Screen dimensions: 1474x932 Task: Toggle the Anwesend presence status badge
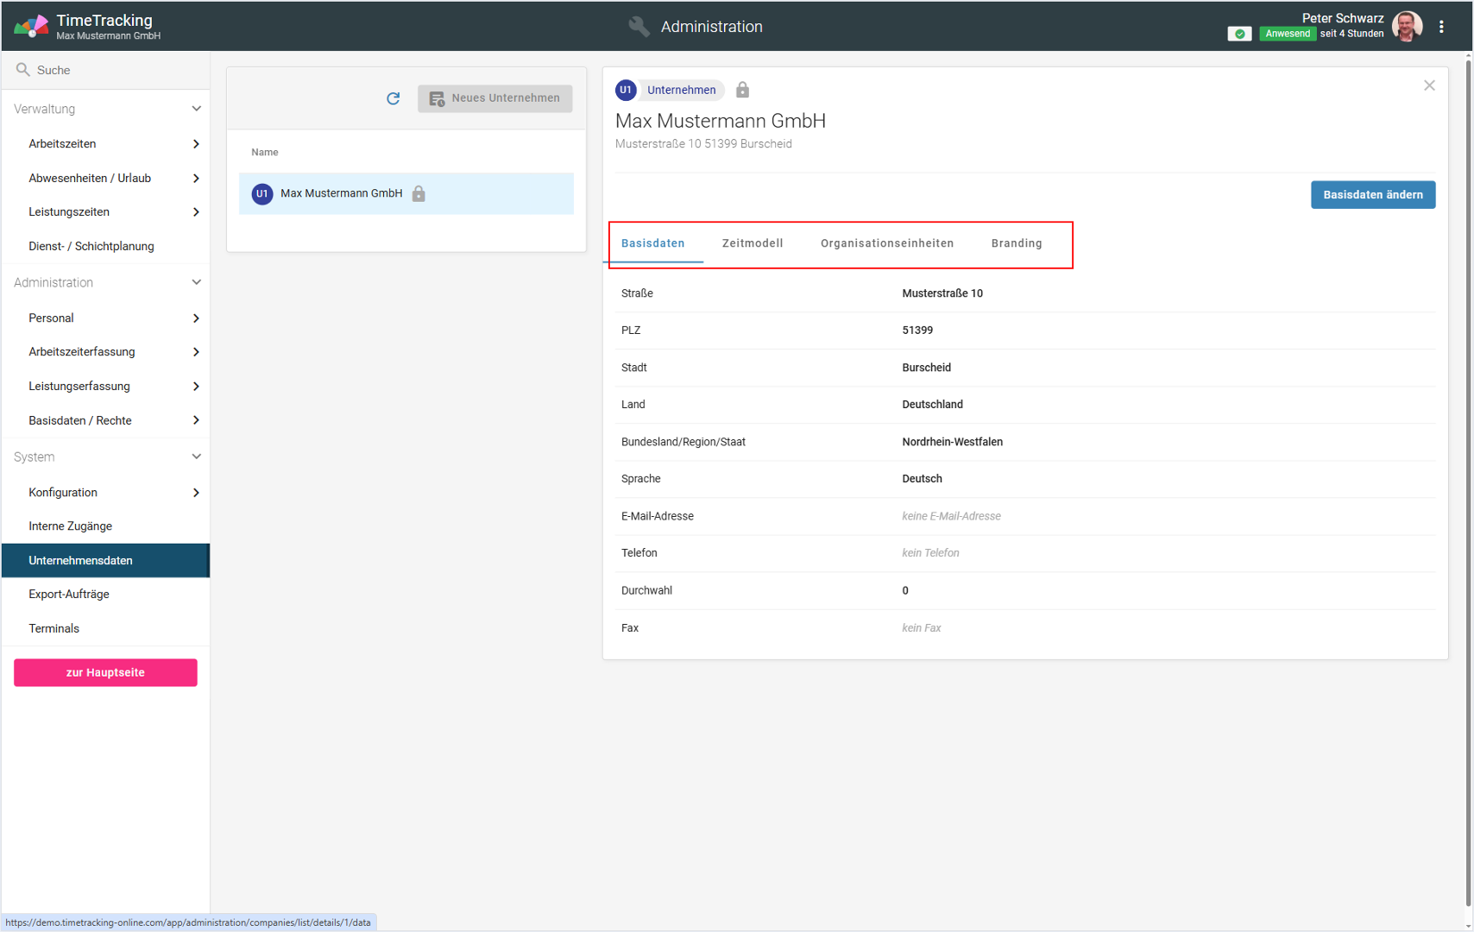click(x=1287, y=34)
